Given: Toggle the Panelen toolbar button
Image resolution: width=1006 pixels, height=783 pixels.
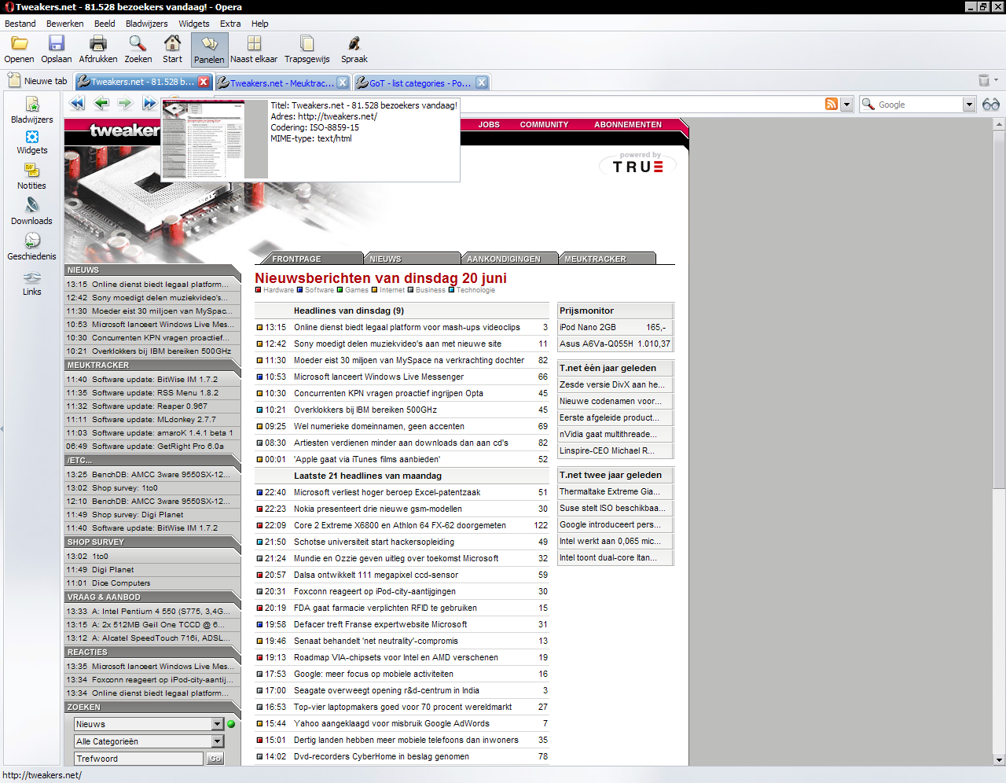Looking at the screenshot, I should tap(209, 50).
